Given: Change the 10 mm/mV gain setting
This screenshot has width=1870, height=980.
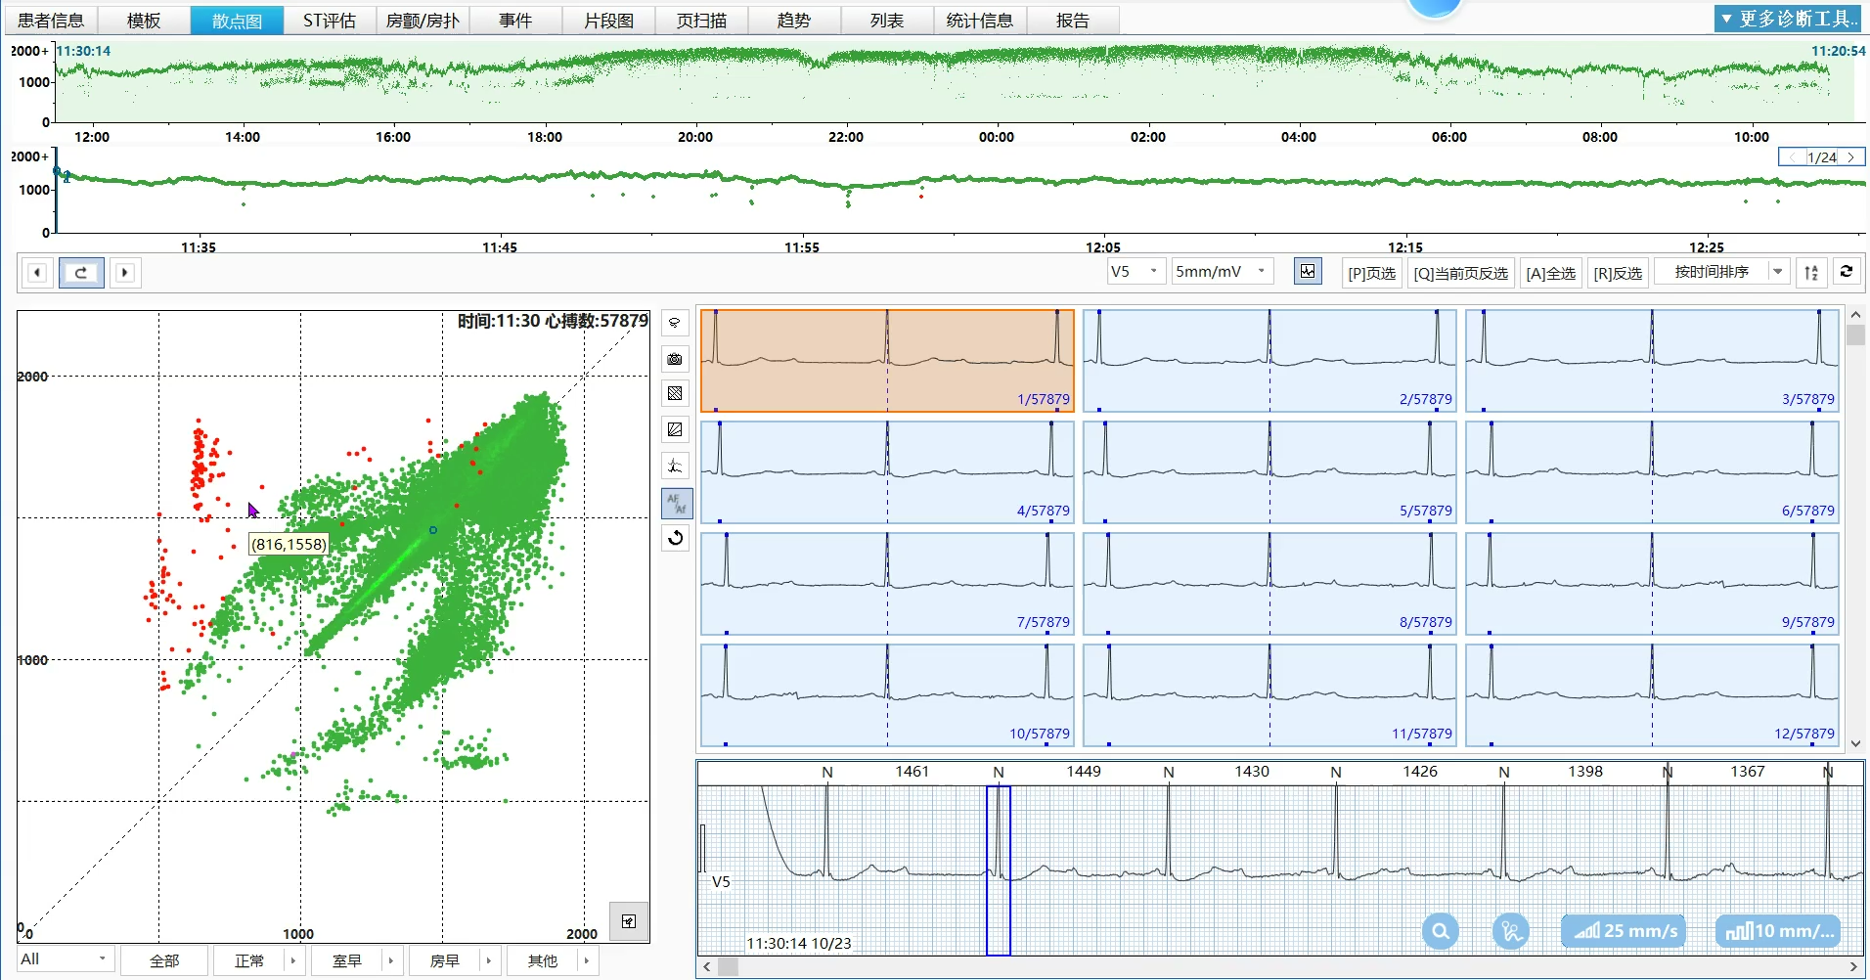Looking at the screenshot, I should coord(1778,931).
